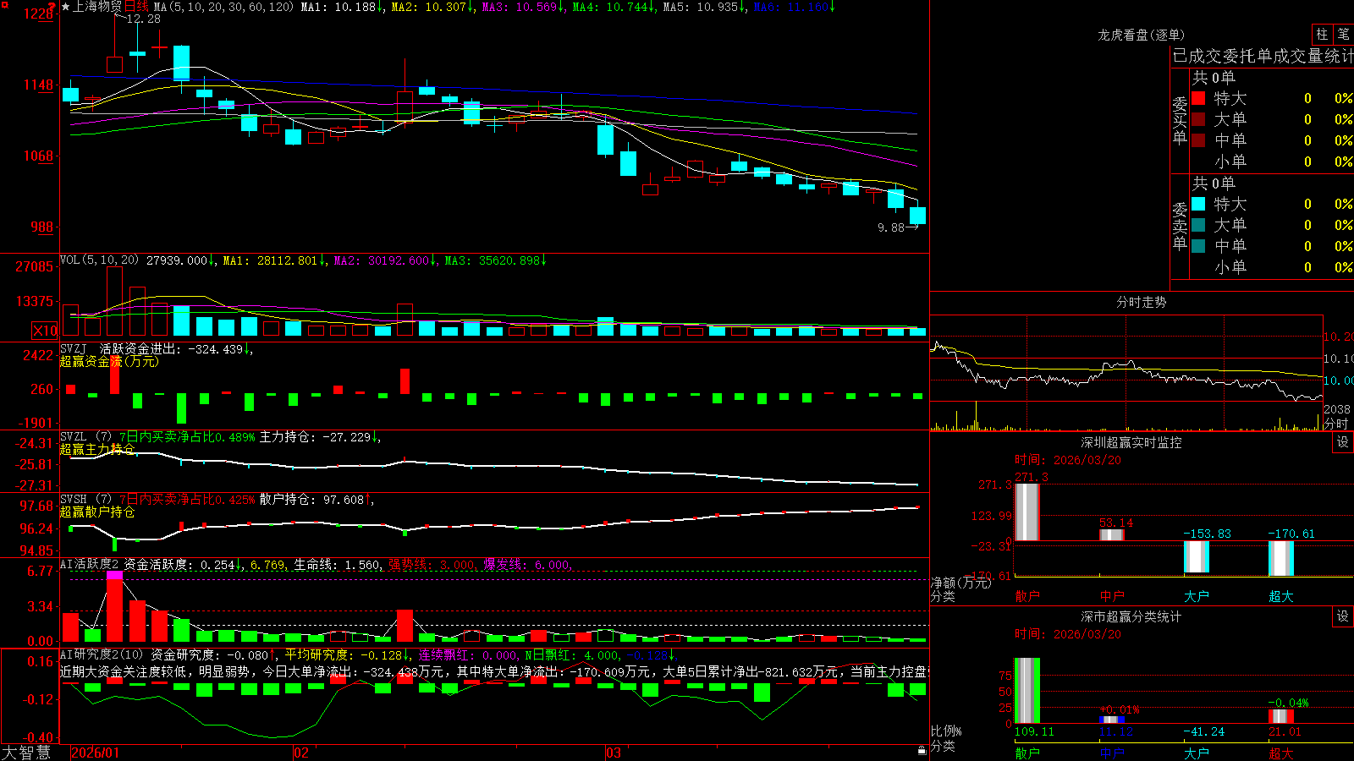Click the 散户持仓: 97.608 value
This screenshot has width=1354, height=761.
[316, 500]
